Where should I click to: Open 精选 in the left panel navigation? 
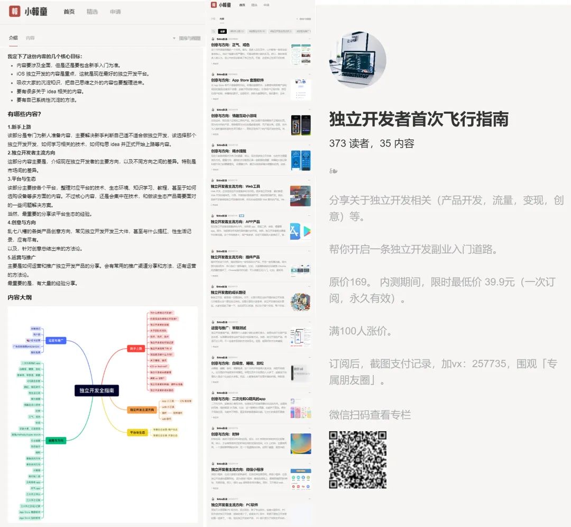tap(92, 12)
